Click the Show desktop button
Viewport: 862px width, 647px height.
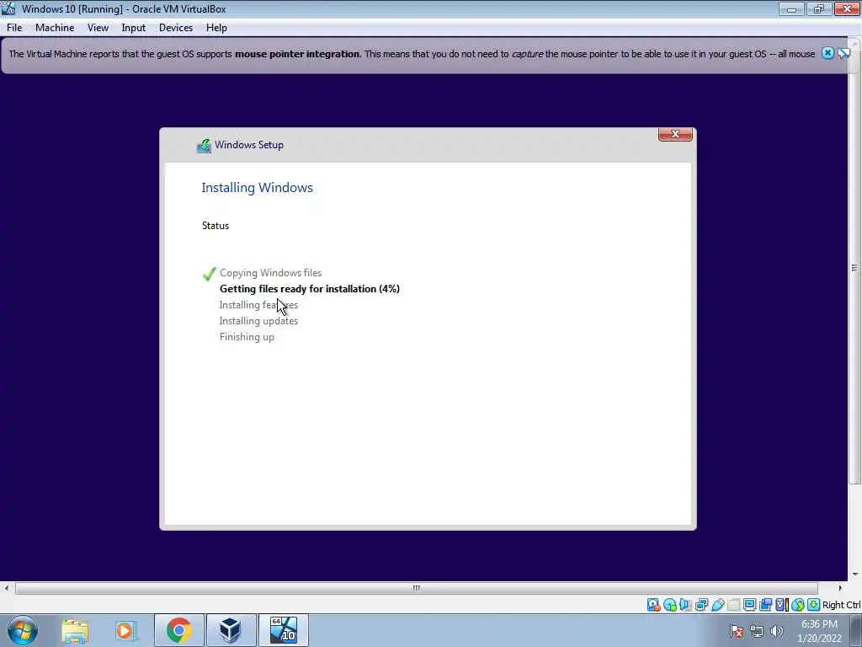(856, 631)
